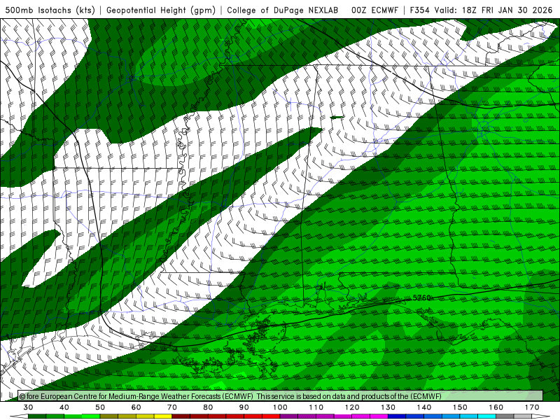The height and width of the screenshot is (420, 560).
Task: Click the '30' color scale label
Action: 28,407
